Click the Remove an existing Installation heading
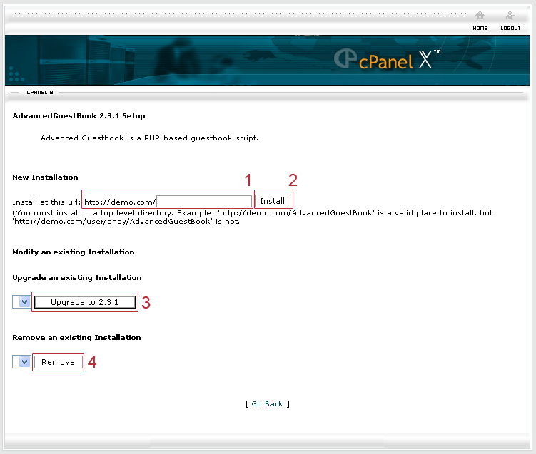 (x=76, y=337)
